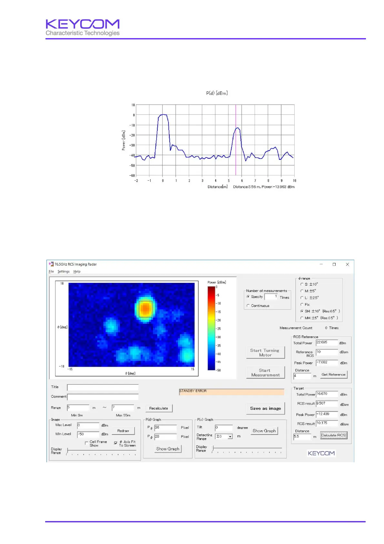Click the Title input field
The image size is (384, 544).
pos(103,387)
